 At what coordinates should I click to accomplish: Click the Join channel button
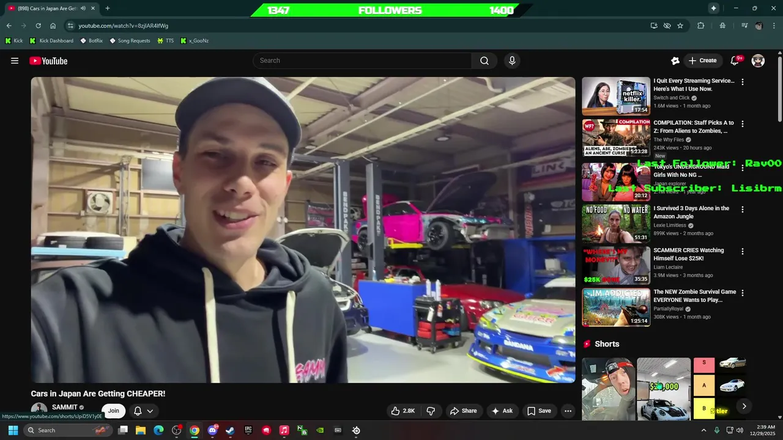114,411
